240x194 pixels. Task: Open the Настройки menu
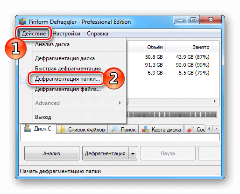[66, 34]
